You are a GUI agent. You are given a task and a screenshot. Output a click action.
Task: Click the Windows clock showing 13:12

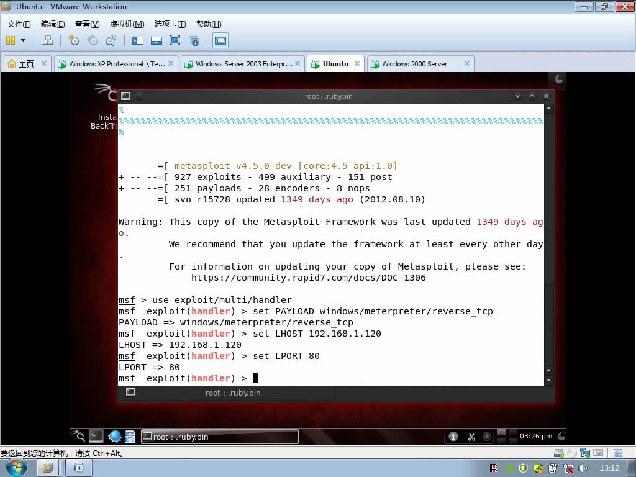click(x=610, y=468)
